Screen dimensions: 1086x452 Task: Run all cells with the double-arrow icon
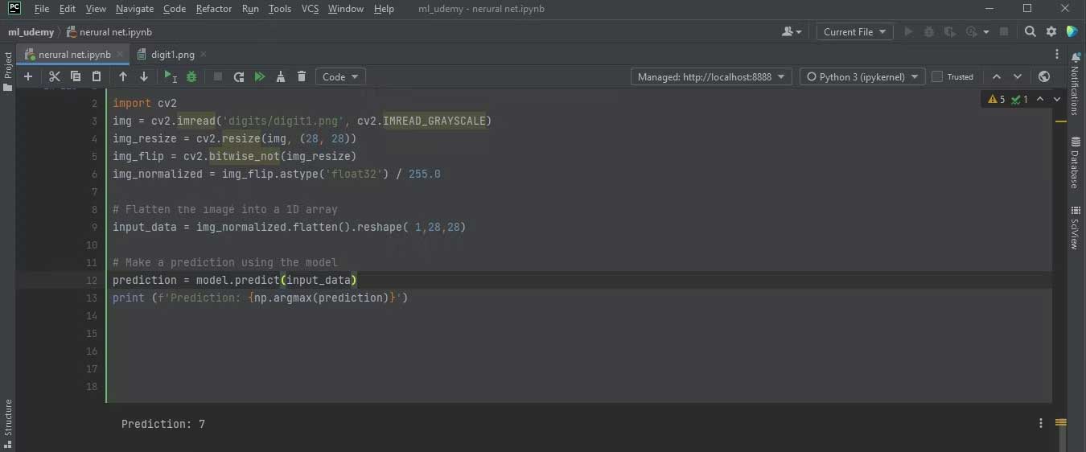point(260,76)
